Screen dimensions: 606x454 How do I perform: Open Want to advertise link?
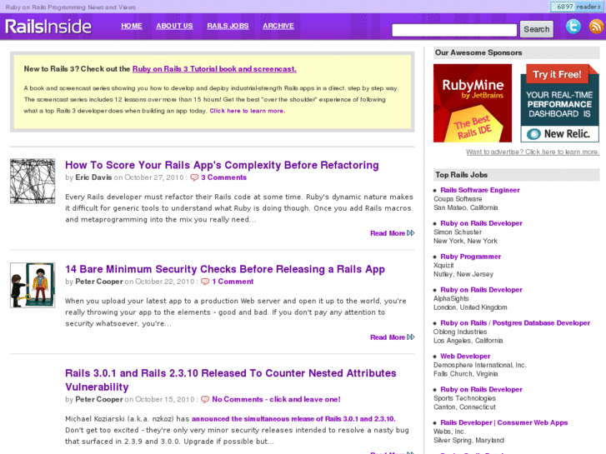tap(533, 152)
